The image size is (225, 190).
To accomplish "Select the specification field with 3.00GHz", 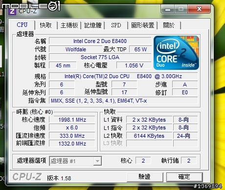I will coord(123,76).
